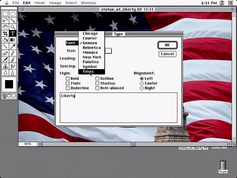Screen dimensions: 237x178
Task: Select Right alignment radio button
Action: point(142,88)
